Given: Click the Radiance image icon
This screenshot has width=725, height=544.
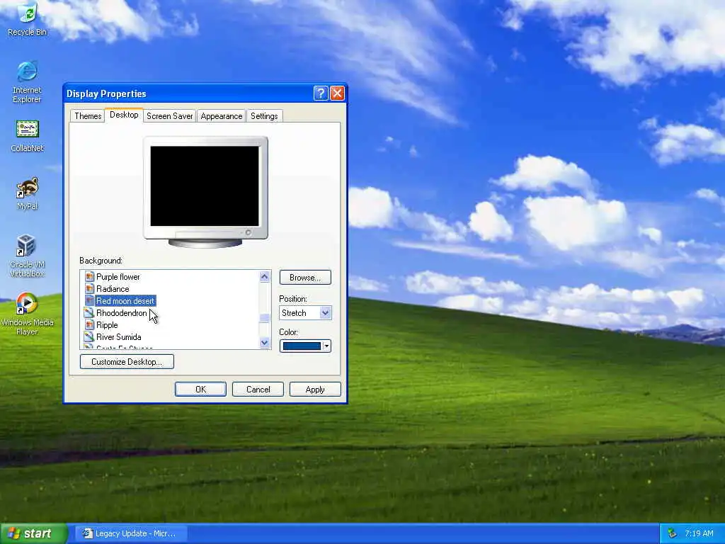Looking at the screenshot, I should pyautogui.click(x=89, y=289).
